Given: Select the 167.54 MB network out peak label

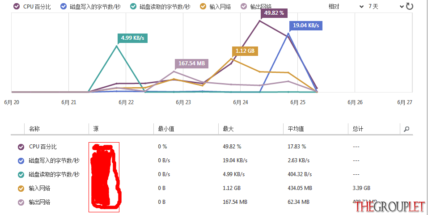Looking at the screenshot, I should (191, 63).
